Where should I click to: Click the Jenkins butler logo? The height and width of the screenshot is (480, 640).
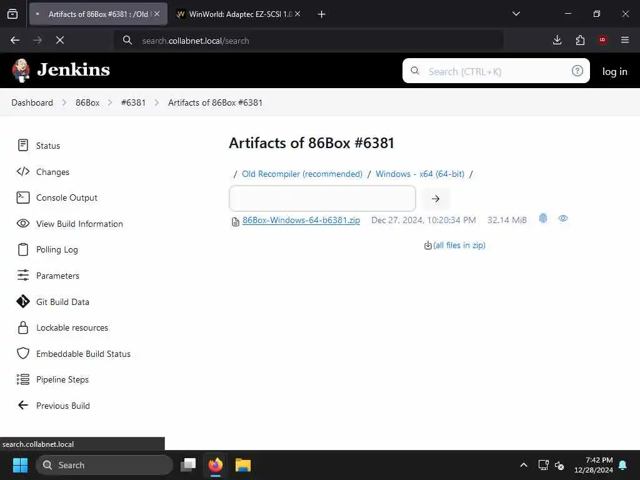tap(21, 70)
